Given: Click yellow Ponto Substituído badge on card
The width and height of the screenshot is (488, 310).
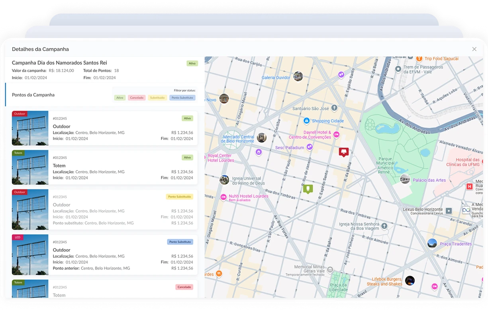Looking at the screenshot, I should 180,197.
